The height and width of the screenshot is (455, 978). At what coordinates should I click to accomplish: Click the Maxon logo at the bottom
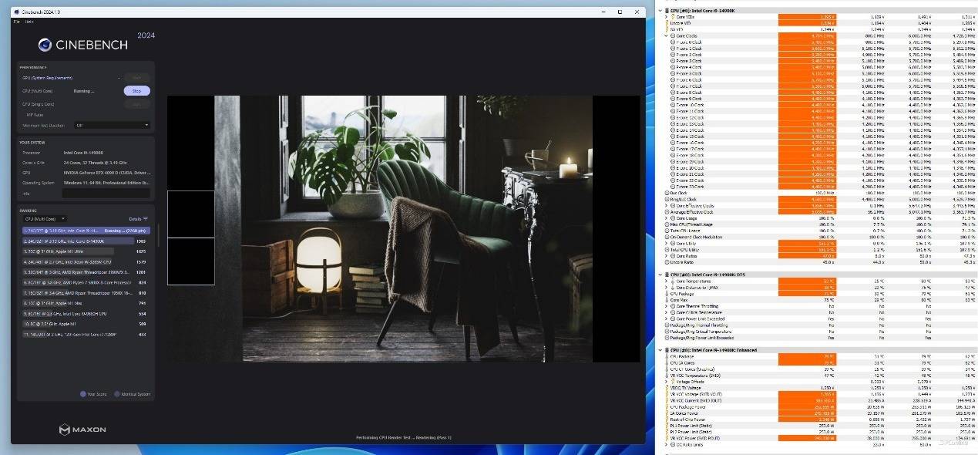pyautogui.click(x=82, y=429)
